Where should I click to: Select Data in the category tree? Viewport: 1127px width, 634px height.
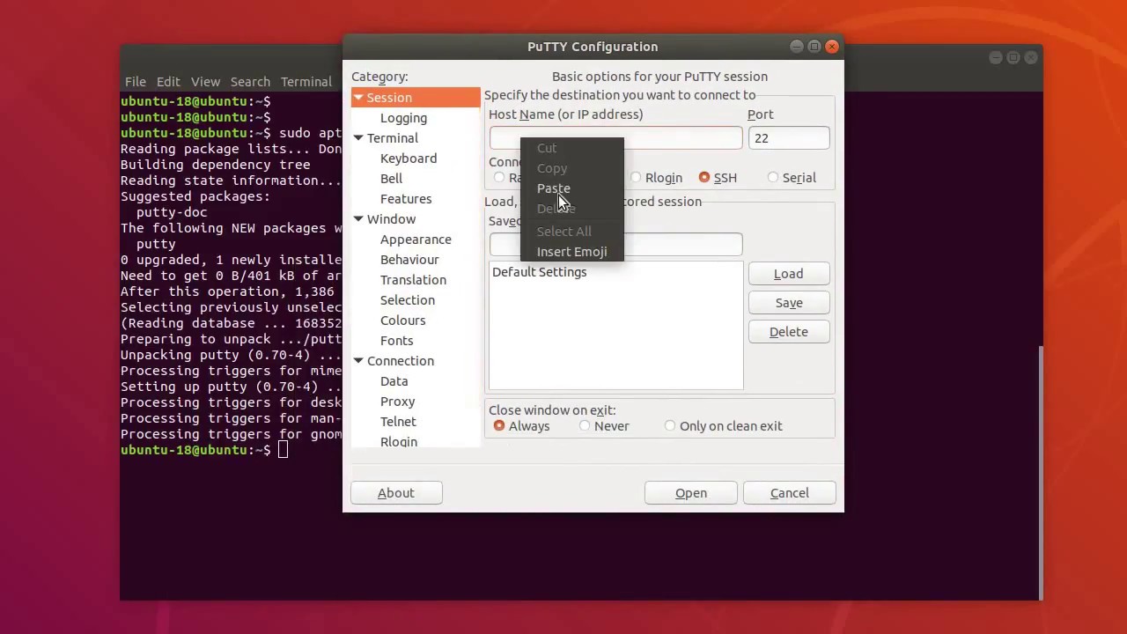(x=394, y=381)
